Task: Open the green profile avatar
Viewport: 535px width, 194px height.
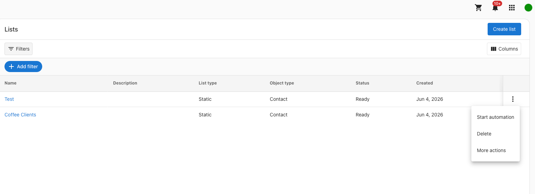Action: tap(528, 8)
